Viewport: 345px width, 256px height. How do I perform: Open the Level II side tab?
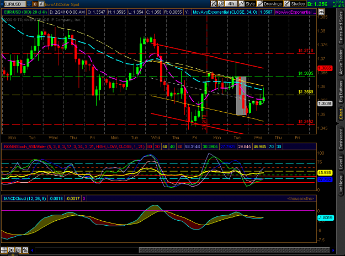pyautogui.click(x=341, y=162)
